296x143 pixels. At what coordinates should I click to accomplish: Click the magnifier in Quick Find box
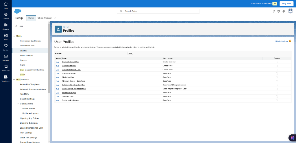pos(16,26)
